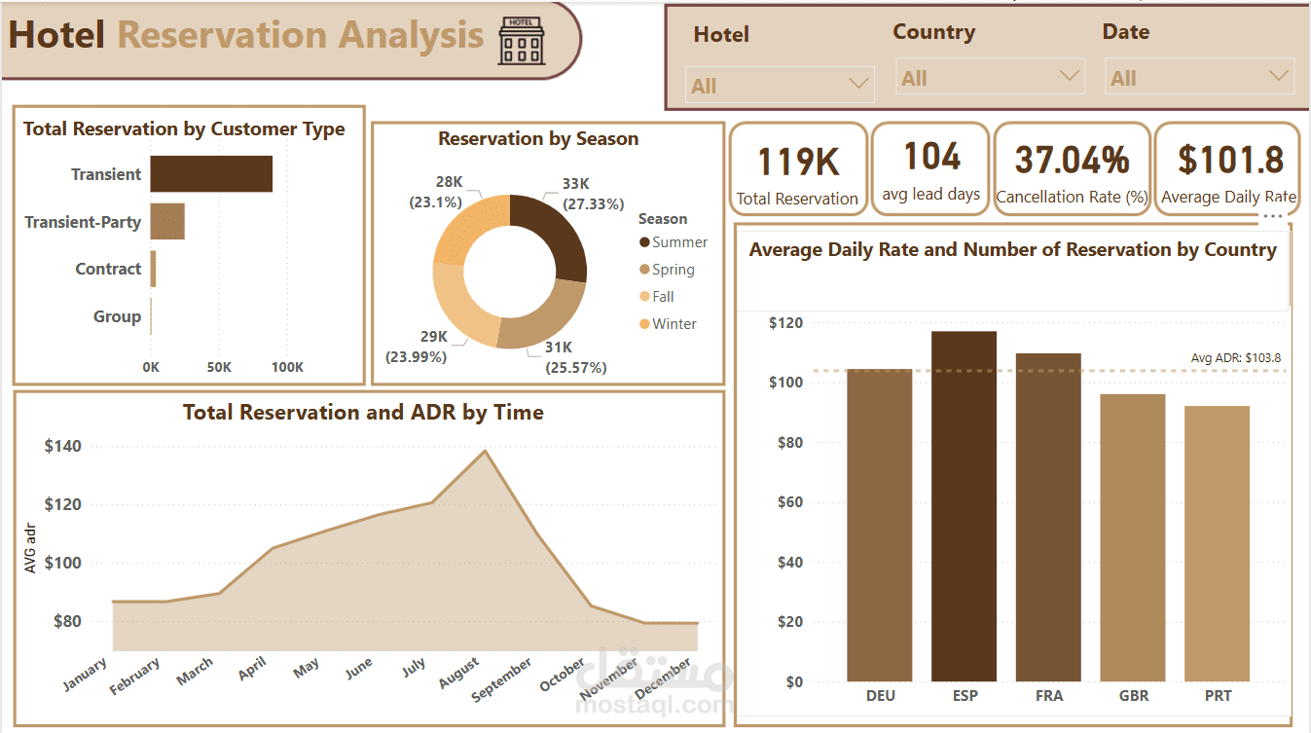Click the Fall legend swatch
This screenshot has height=733, width=1311.
644,297
